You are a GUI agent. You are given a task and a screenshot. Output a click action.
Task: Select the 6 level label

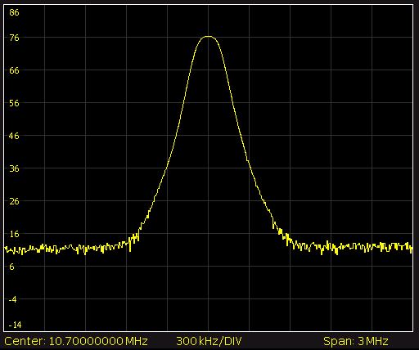[11, 267]
